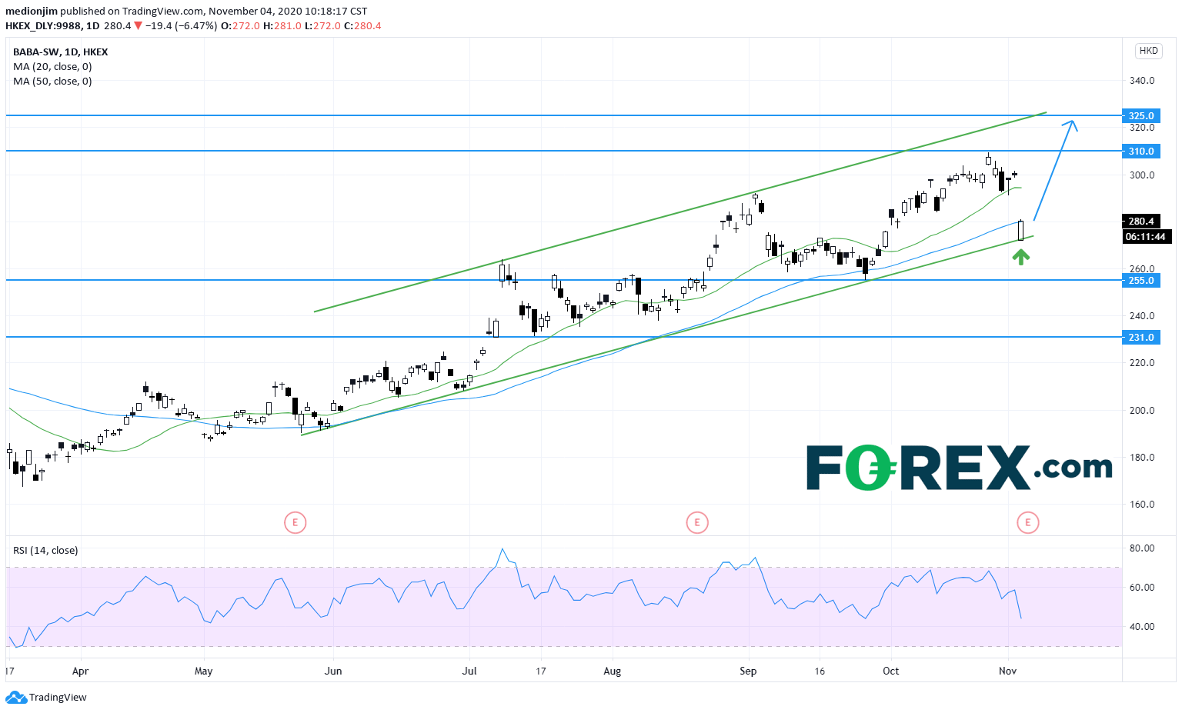The width and height of the screenshot is (1182, 713).
Task: Click the Sep label on time axis
Action: (747, 671)
